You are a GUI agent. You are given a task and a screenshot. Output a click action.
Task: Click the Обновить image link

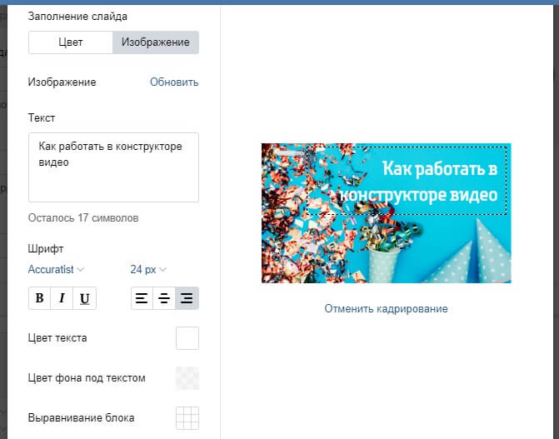tap(174, 82)
